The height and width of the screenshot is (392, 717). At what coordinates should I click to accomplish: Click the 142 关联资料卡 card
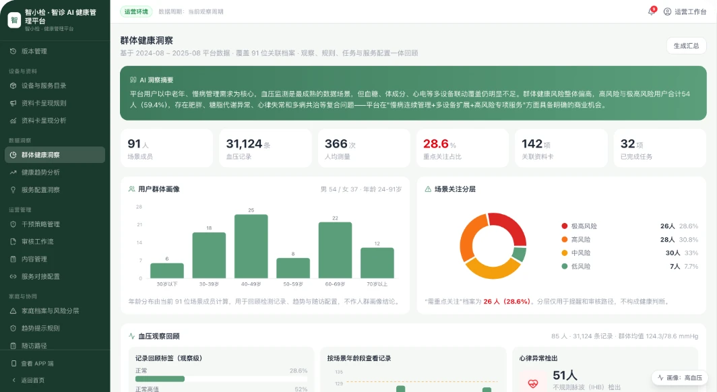pyautogui.click(x=561, y=148)
